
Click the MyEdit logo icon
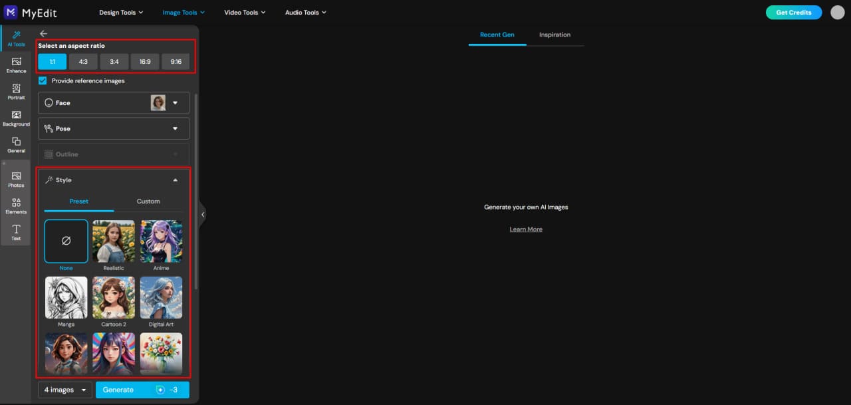(11, 12)
